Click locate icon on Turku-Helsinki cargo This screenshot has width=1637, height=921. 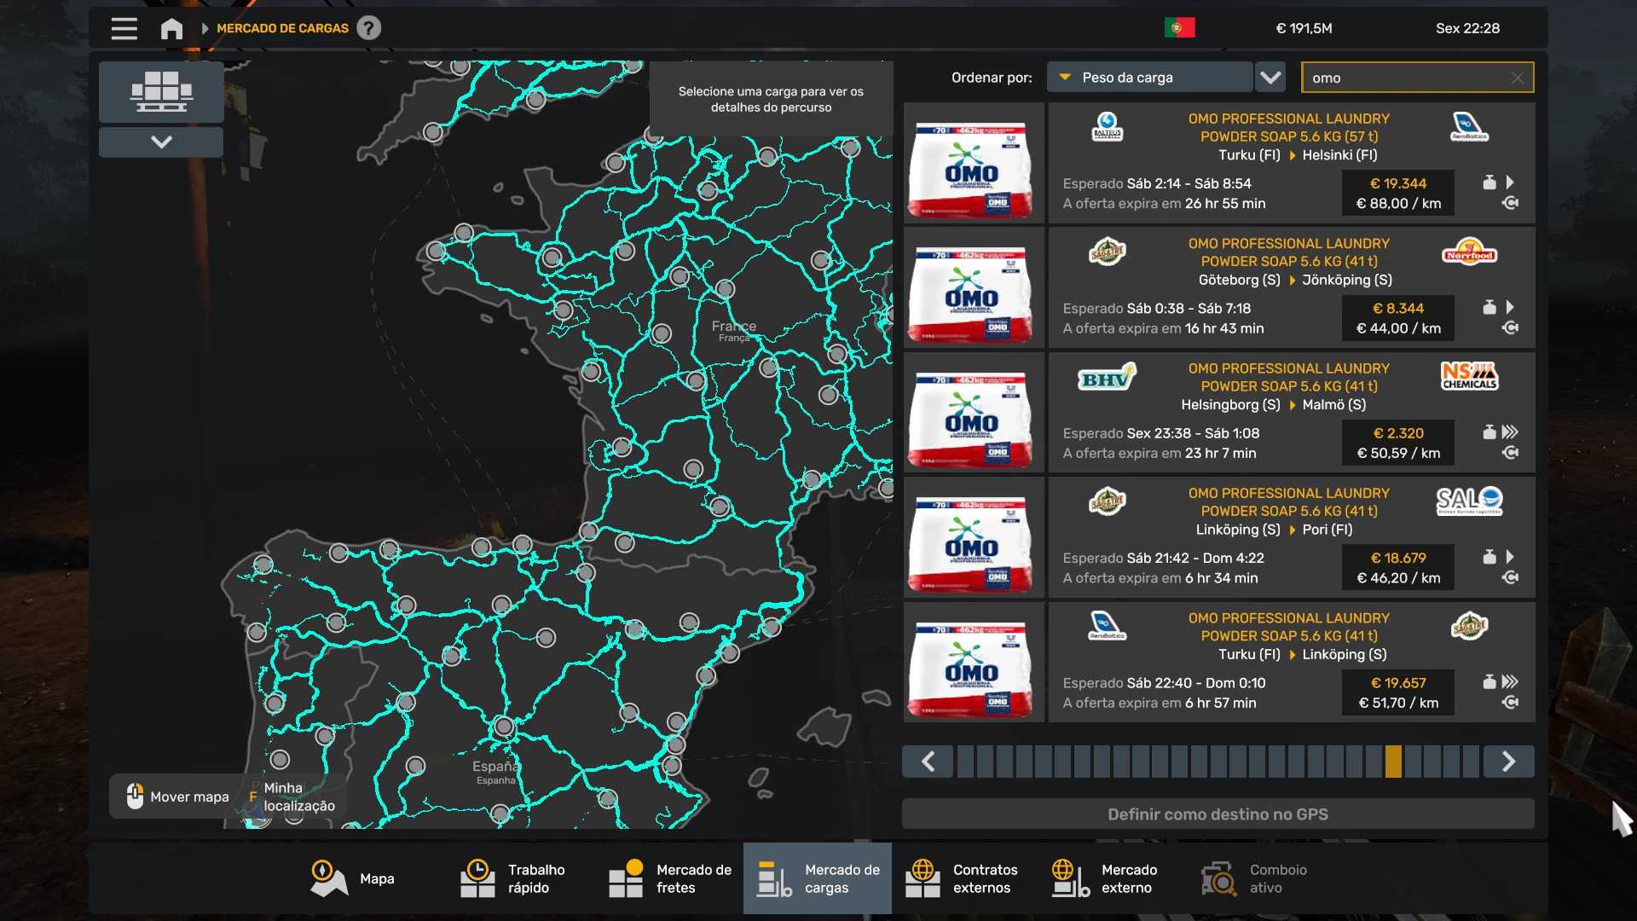[x=1510, y=204]
